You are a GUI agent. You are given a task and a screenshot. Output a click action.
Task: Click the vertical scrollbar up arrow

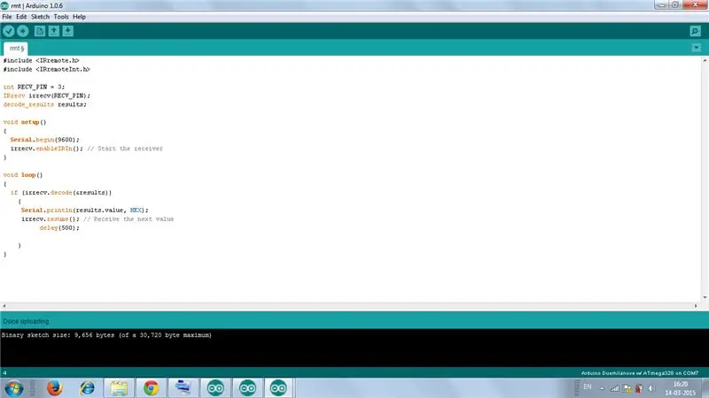pyautogui.click(x=705, y=60)
